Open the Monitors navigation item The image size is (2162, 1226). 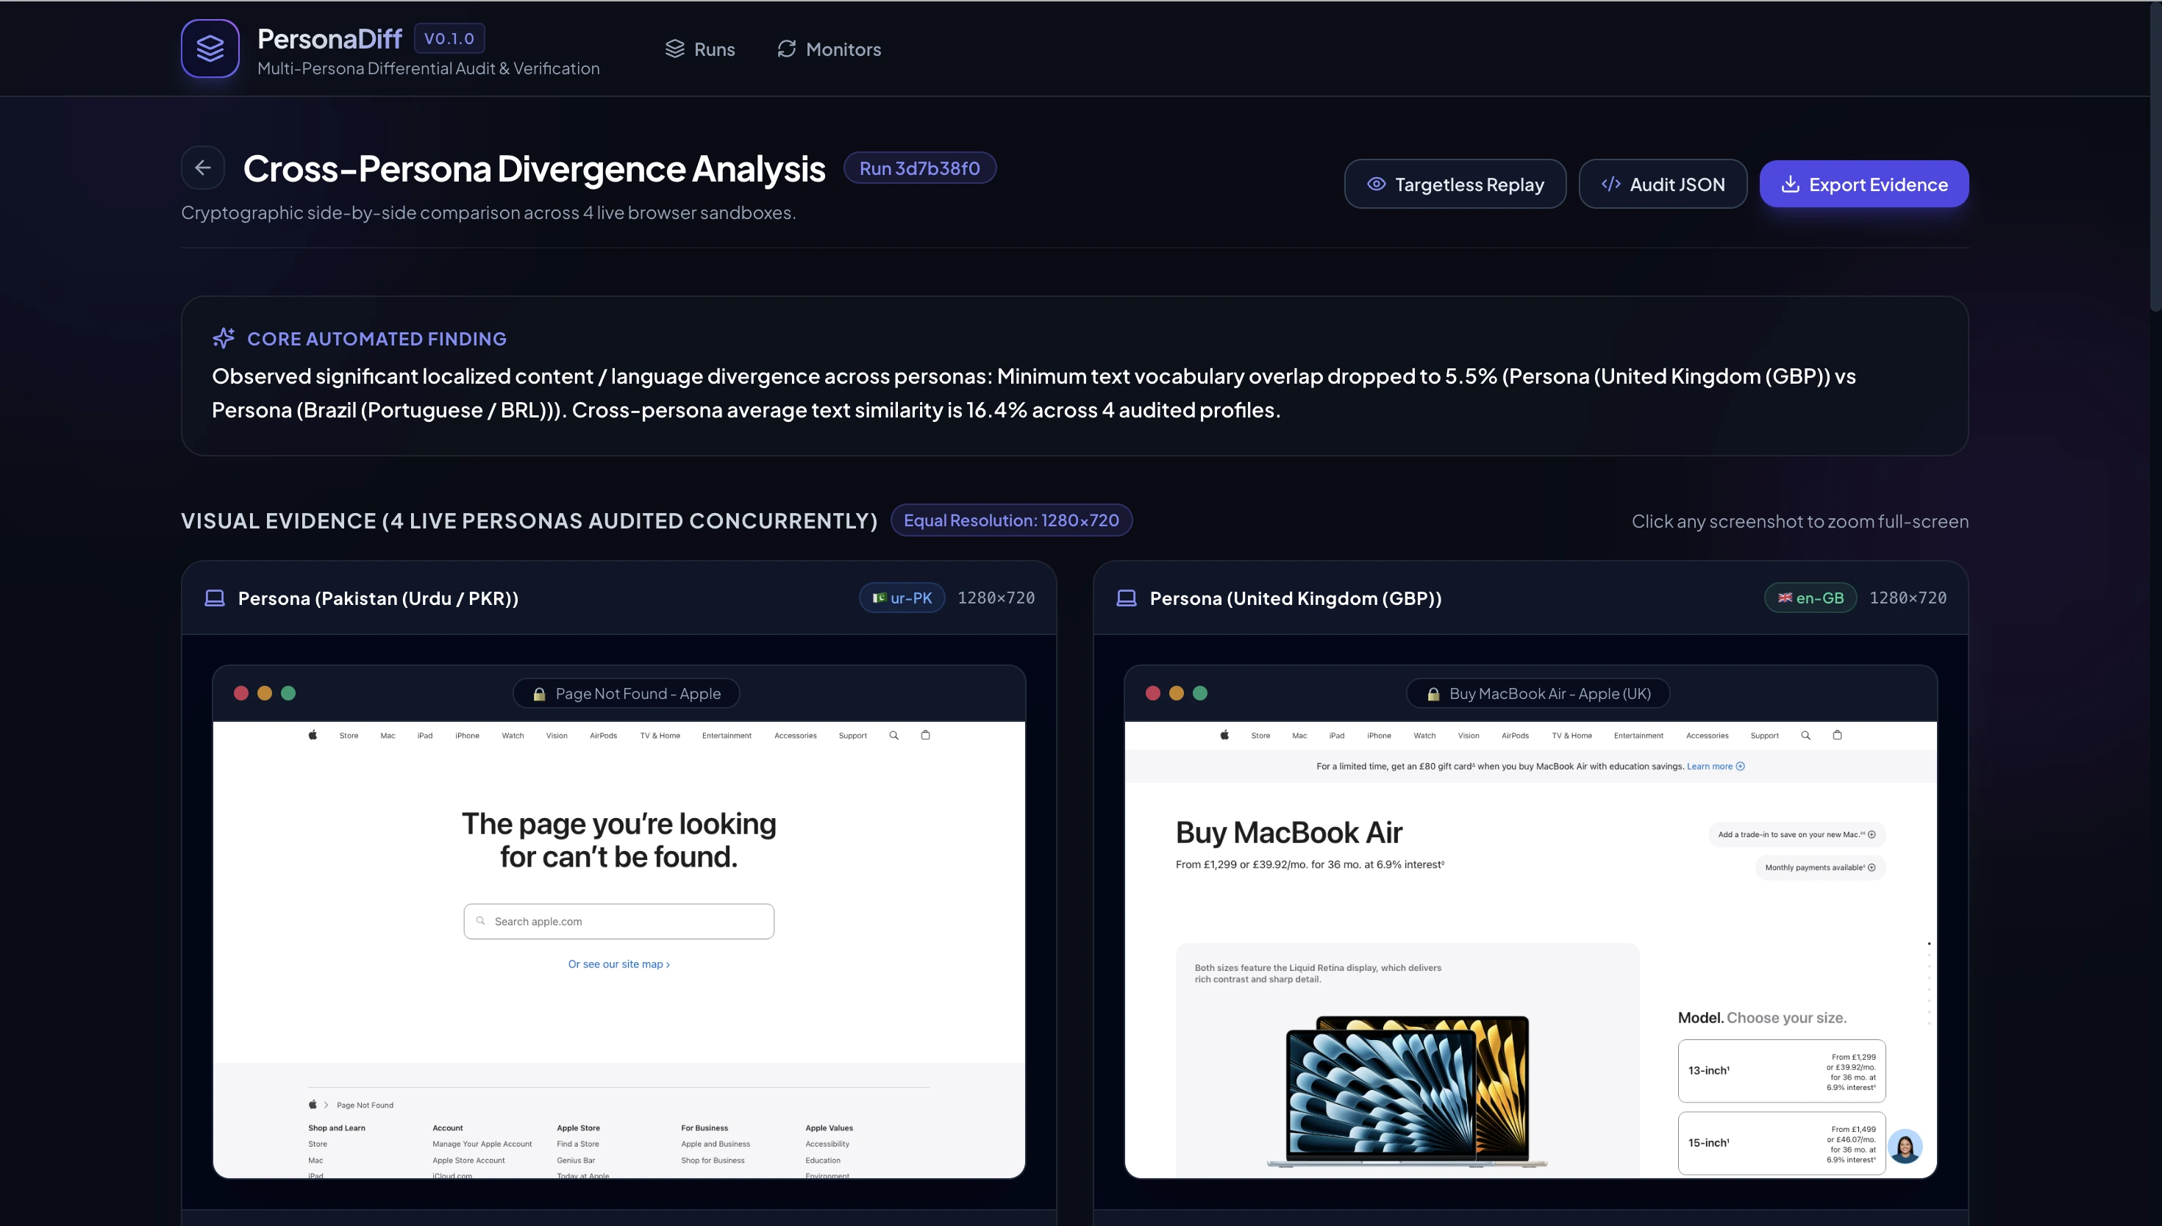point(829,49)
